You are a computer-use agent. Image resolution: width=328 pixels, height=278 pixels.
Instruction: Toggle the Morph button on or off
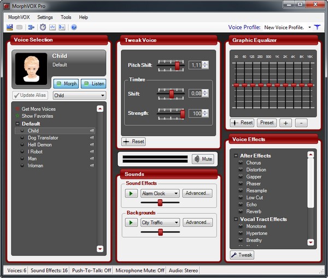click(66, 84)
